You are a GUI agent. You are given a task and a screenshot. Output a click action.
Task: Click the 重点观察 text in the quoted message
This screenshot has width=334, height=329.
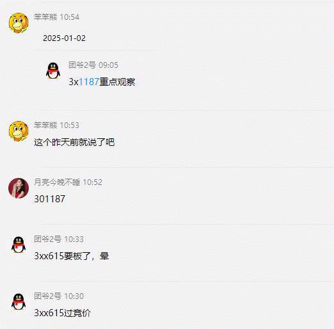coord(117,82)
